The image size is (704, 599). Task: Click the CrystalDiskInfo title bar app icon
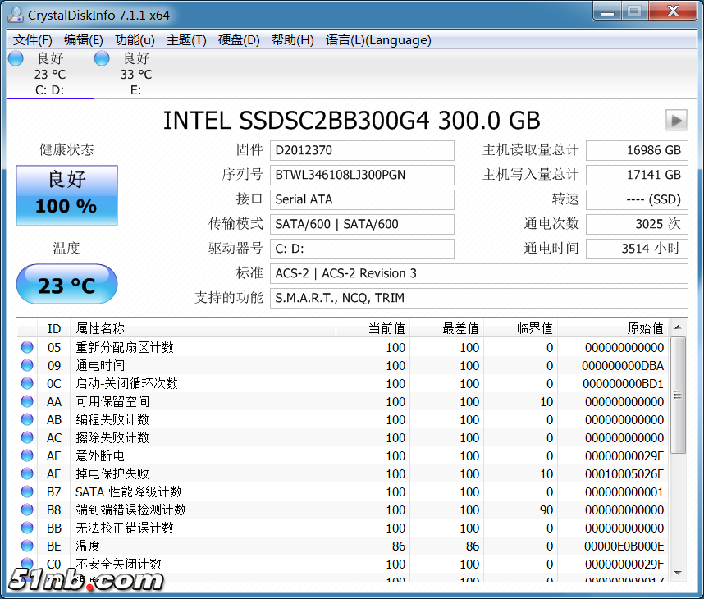[x=15, y=15]
